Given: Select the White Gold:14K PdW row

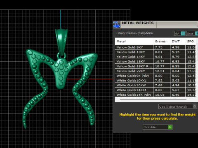Looking at the screenshot, I should tap(155, 95).
